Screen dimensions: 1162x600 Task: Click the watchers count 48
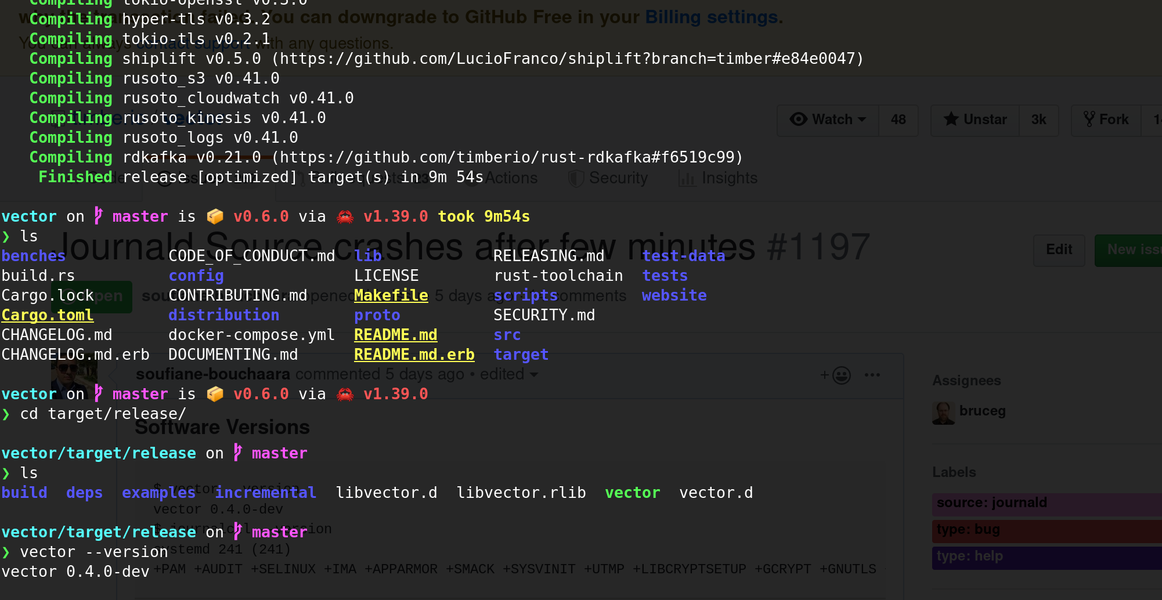[898, 120]
